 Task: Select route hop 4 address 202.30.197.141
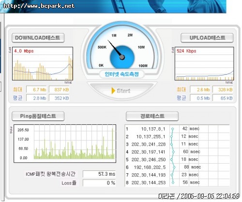[x=148, y=152]
